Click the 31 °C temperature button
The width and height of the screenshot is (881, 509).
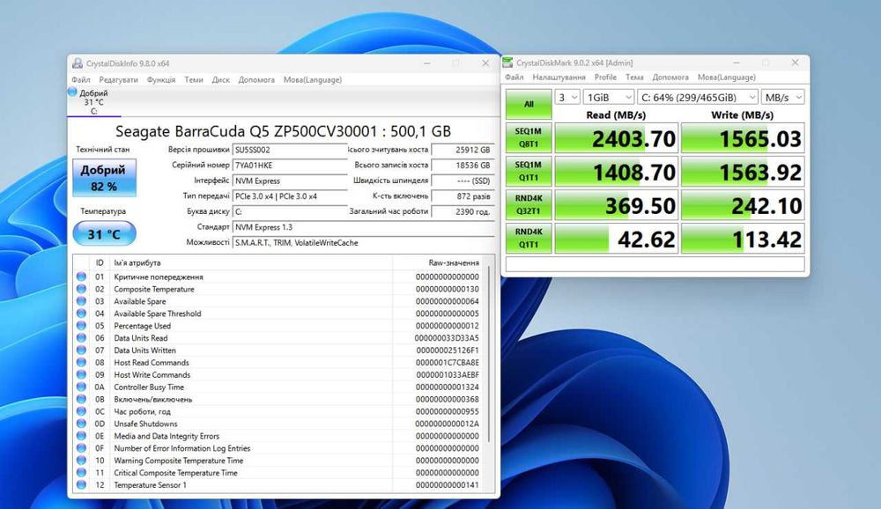coord(105,233)
